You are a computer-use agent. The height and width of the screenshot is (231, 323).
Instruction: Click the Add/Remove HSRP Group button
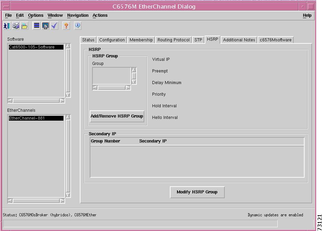click(117, 116)
